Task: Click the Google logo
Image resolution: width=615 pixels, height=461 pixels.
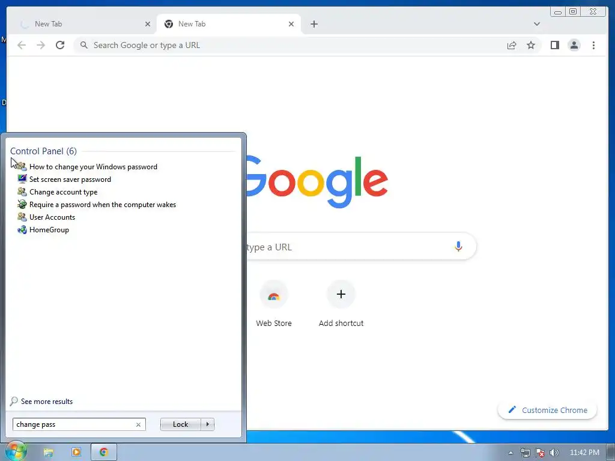Action: (317, 182)
